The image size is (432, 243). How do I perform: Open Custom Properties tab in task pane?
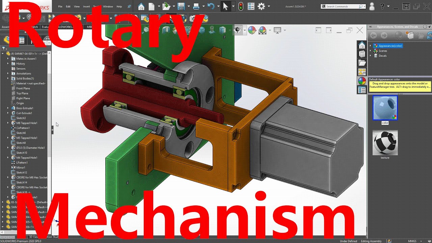pyautogui.click(x=362, y=90)
